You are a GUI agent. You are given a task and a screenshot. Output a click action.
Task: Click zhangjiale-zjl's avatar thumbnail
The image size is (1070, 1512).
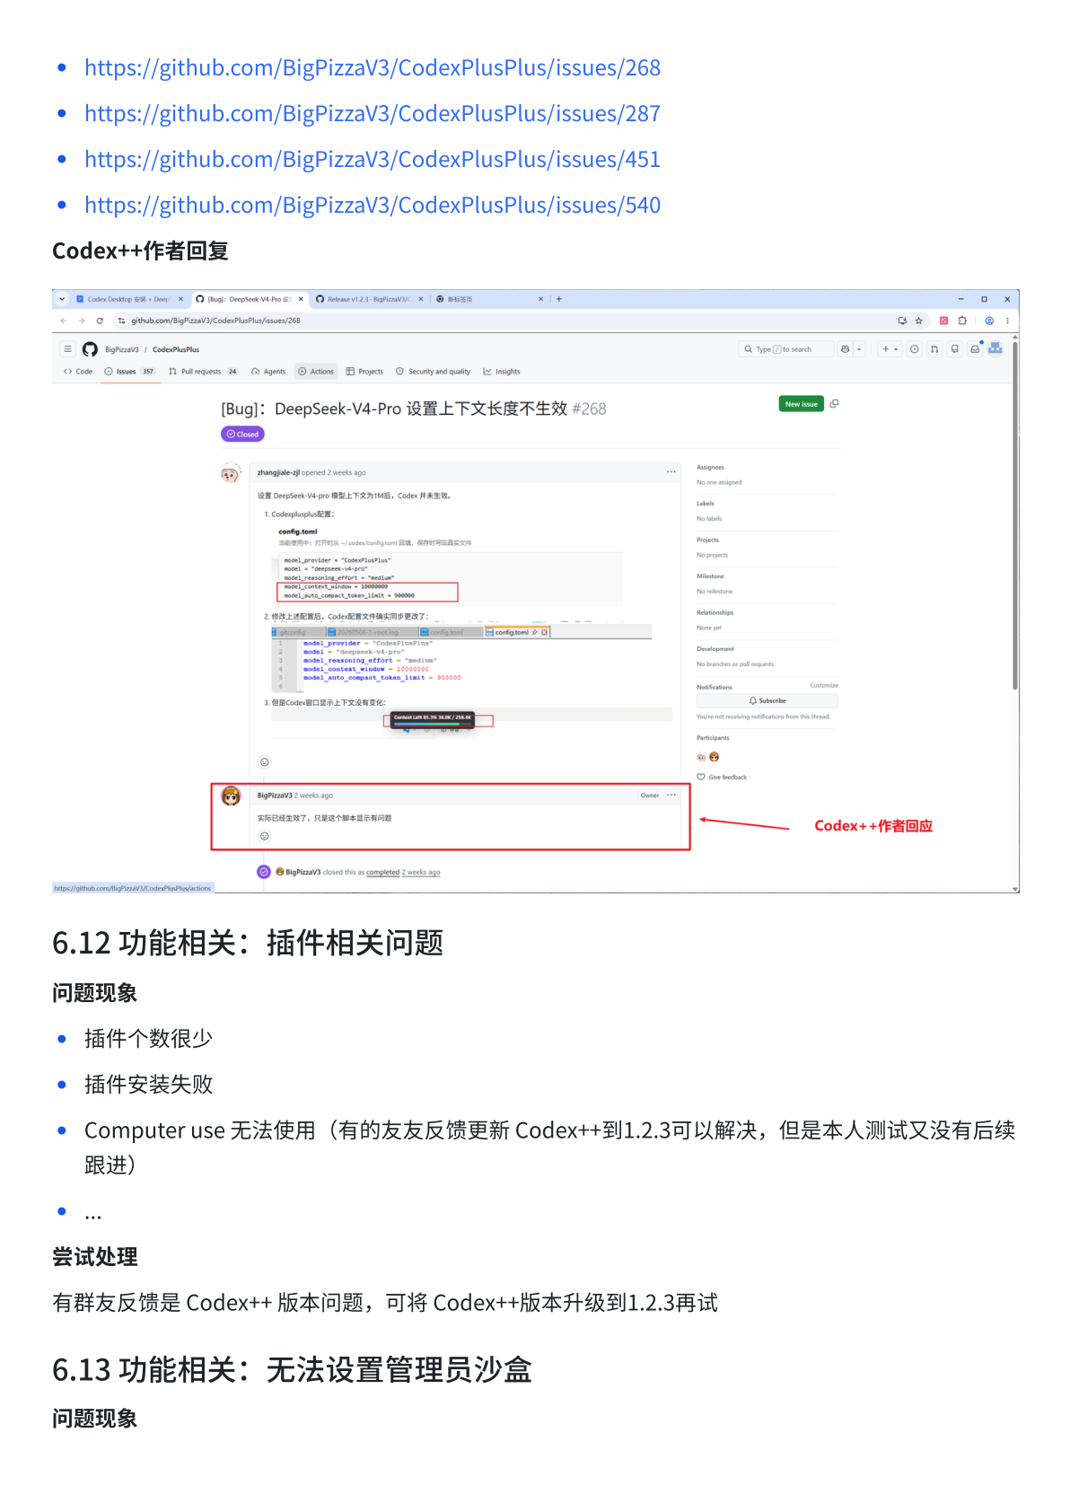[231, 473]
